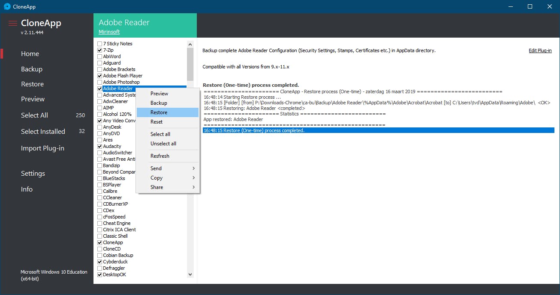Uncheck the 7-Zip checkbox

click(x=100, y=50)
